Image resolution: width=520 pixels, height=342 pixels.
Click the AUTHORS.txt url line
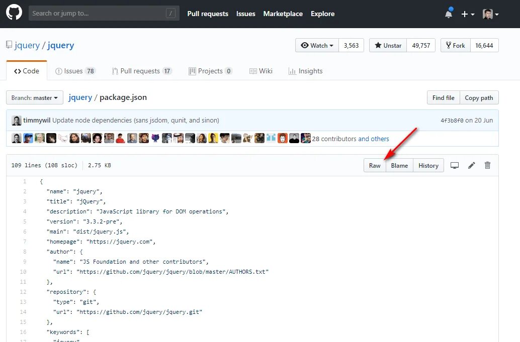point(161,272)
